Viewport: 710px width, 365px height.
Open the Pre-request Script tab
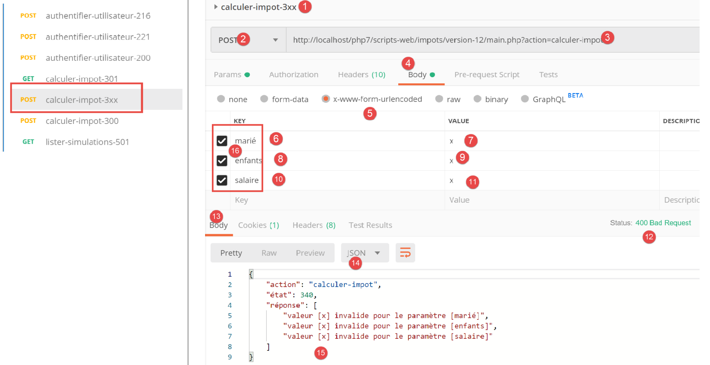pos(486,75)
